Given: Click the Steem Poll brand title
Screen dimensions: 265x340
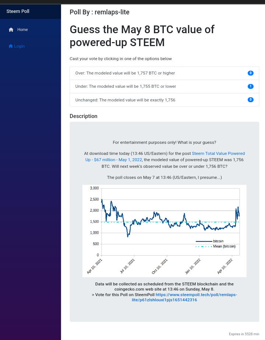Looking at the screenshot, I should click(18, 11).
